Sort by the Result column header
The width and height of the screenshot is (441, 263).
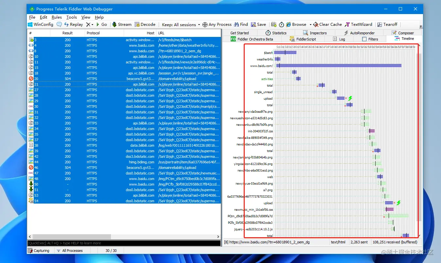coord(68,33)
